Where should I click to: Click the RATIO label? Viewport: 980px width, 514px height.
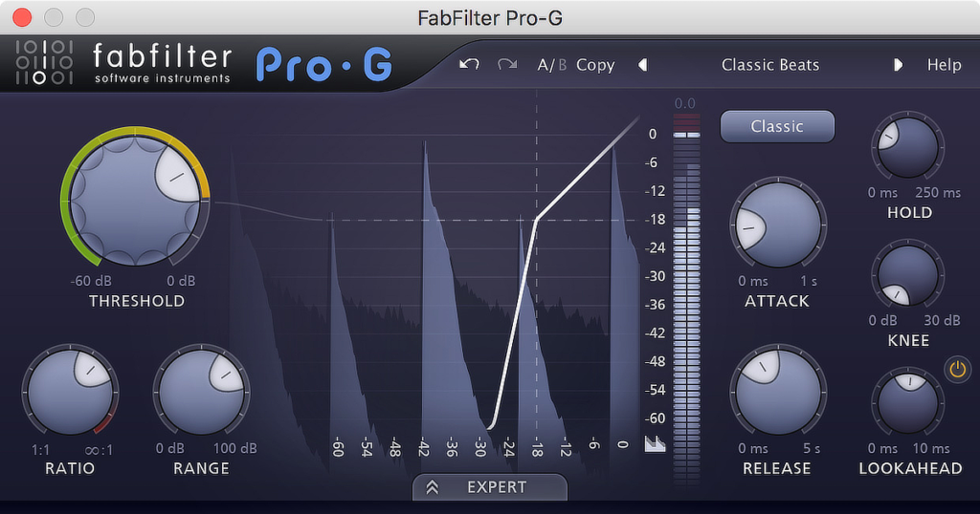tap(69, 468)
